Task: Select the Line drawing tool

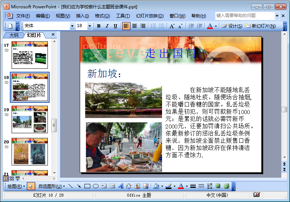Action: [x=70, y=186]
